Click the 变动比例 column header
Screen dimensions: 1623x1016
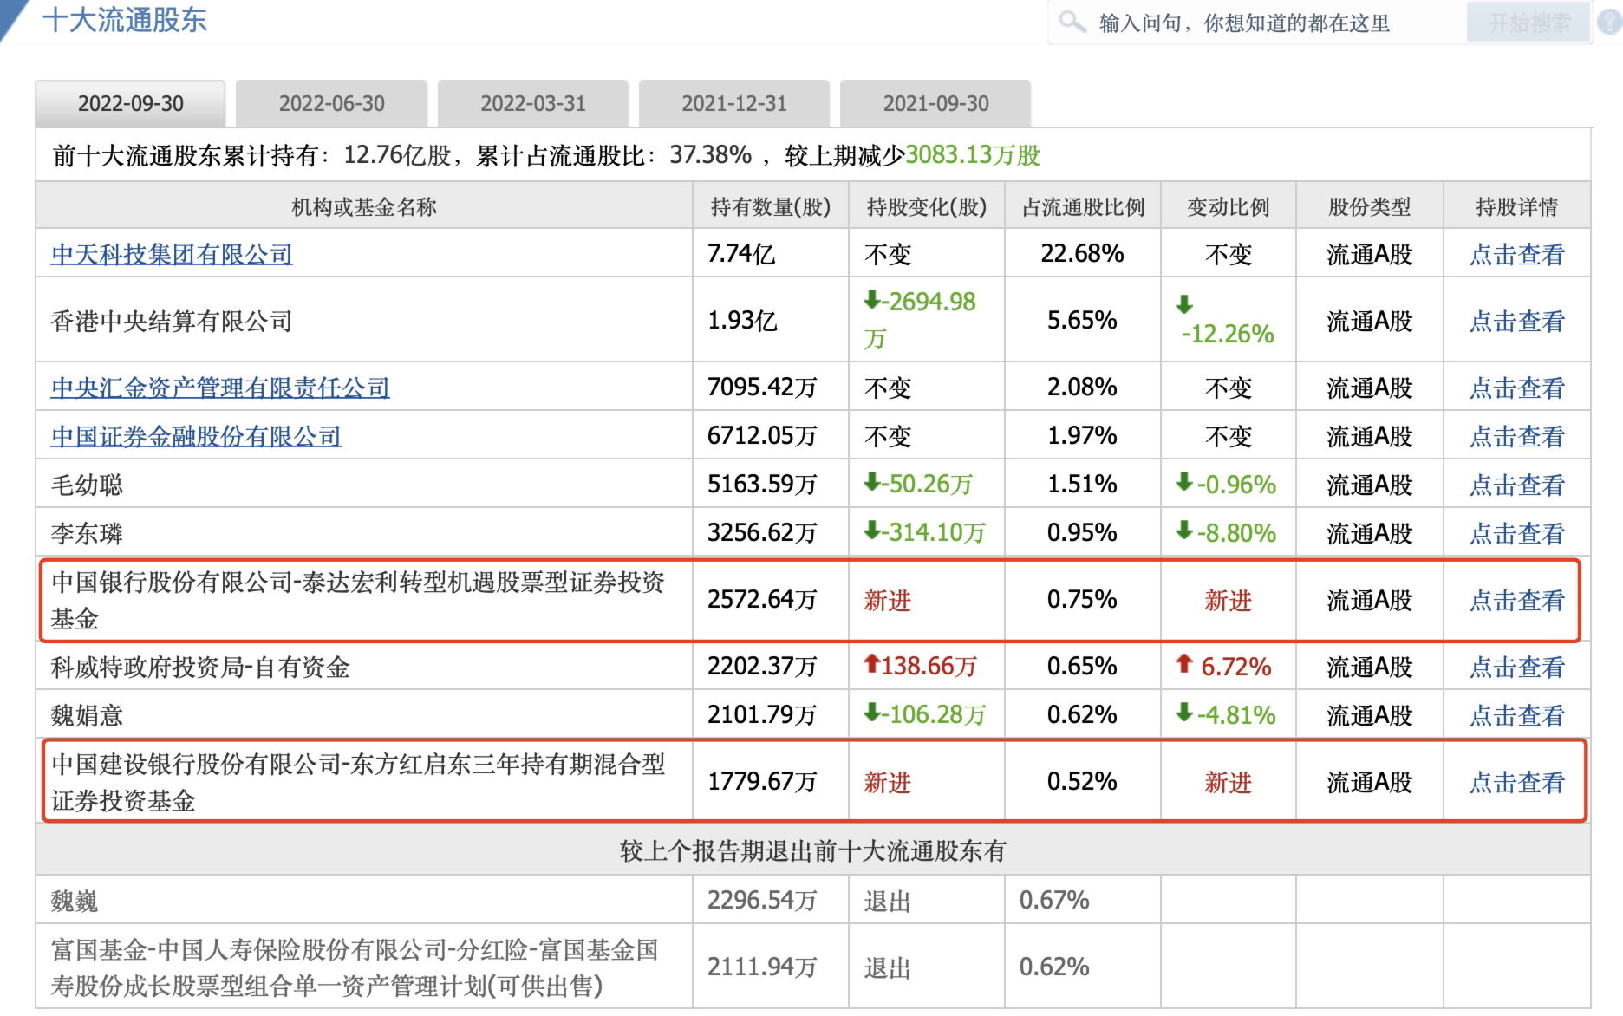(x=1229, y=207)
